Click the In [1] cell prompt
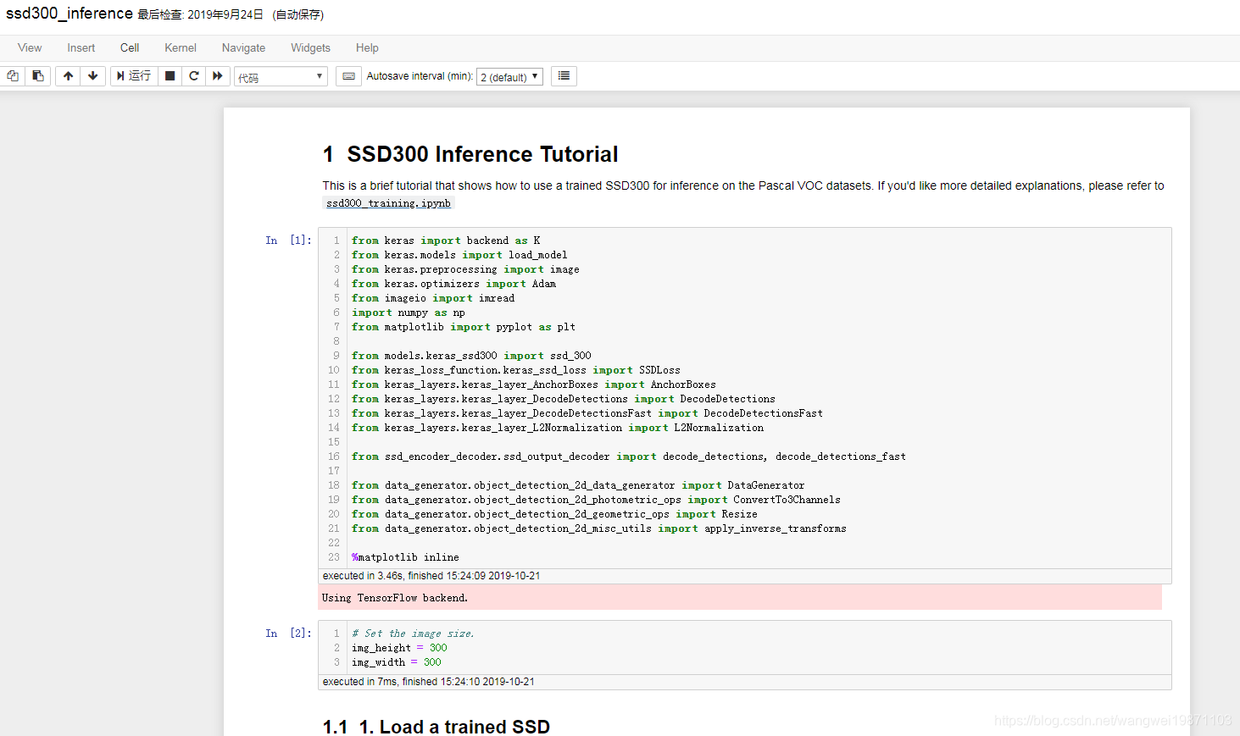 click(x=288, y=241)
